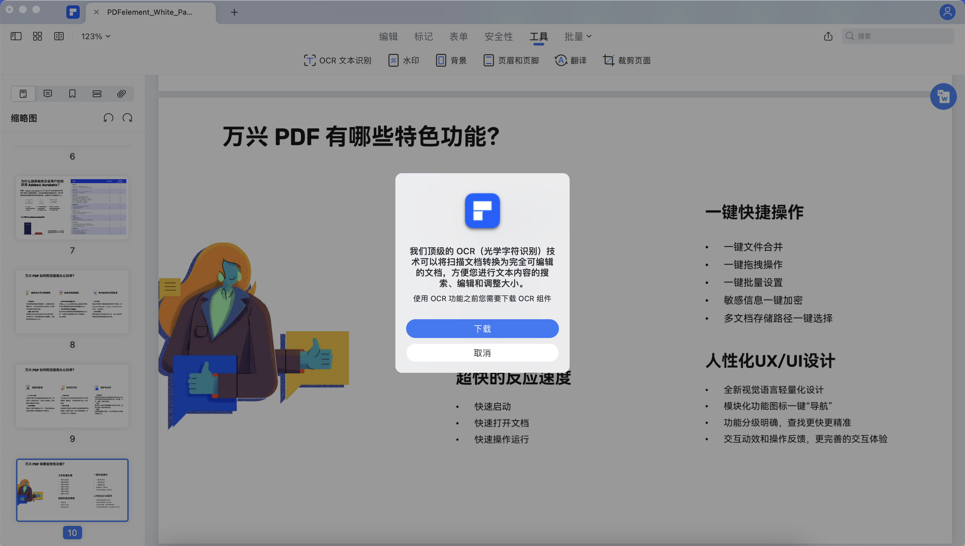Rotate thumbnails clockwise
965x546 pixels.
click(128, 118)
